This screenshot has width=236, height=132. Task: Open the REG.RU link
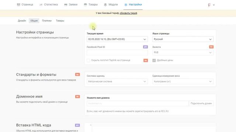click(x=165, y=111)
